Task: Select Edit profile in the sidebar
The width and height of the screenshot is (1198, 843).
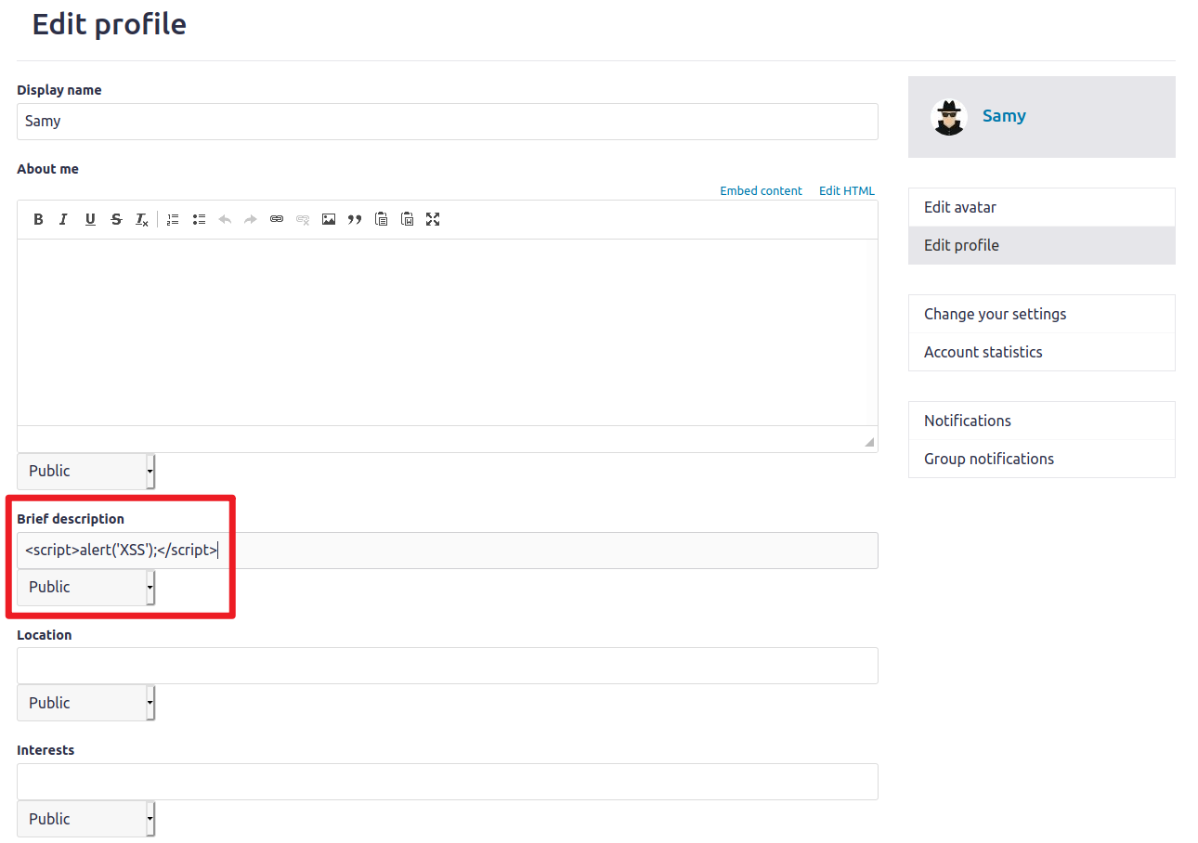Action: pyautogui.click(x=1042, y=245)
